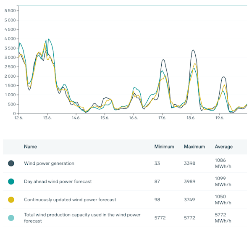Click the dark Wind power generation swatch

coord(11,163)
